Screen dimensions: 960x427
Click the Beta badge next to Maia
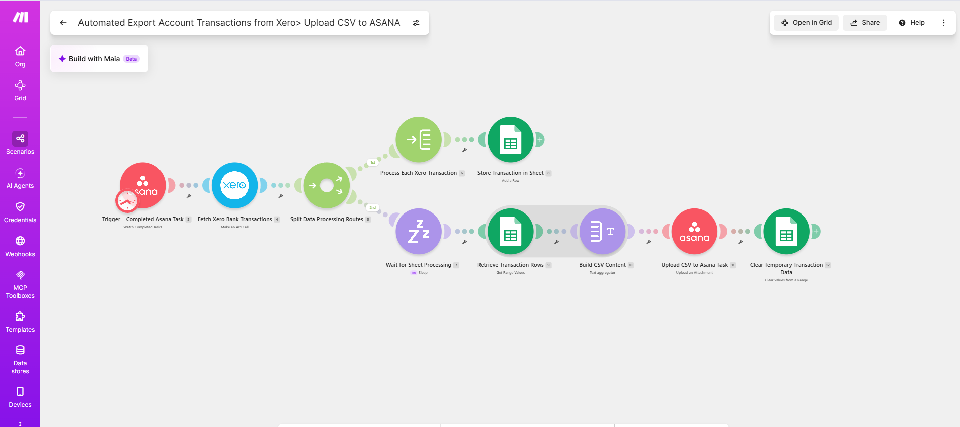[x=131, y=59]
